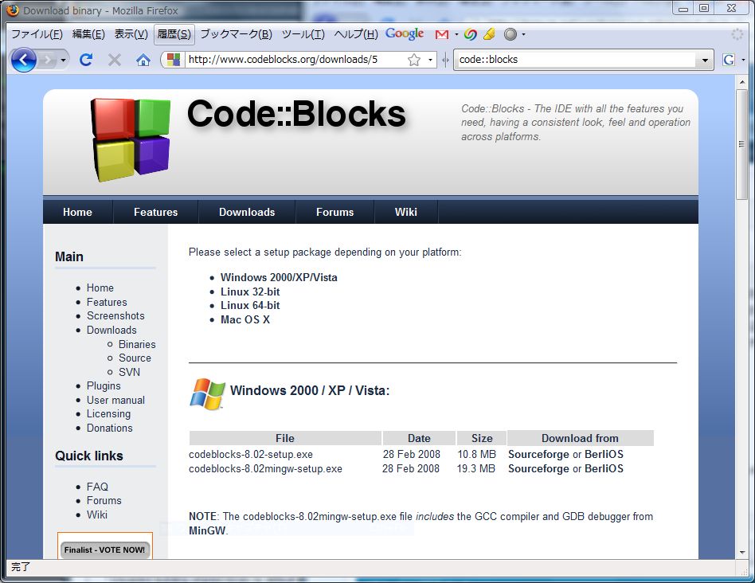This screenshot has height=583, width=755.
Task: Download codeblocks-8.02-setup.exe from Sourceforge
Action: [538, 455]
